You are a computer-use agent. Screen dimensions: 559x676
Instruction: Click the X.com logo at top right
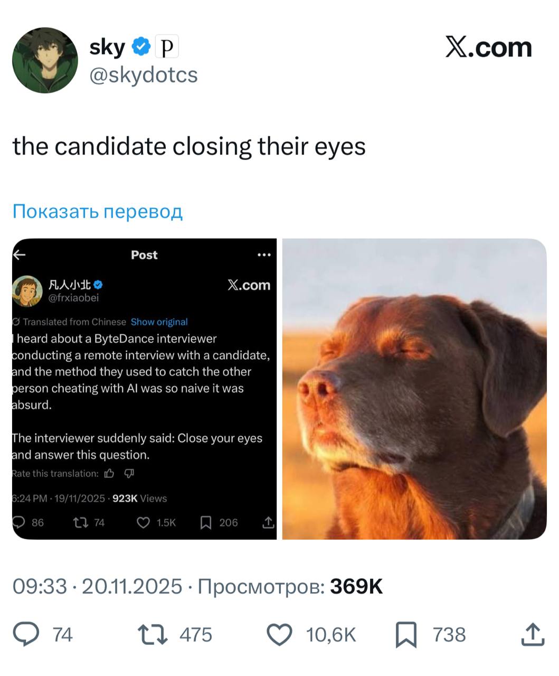point(489,48)
